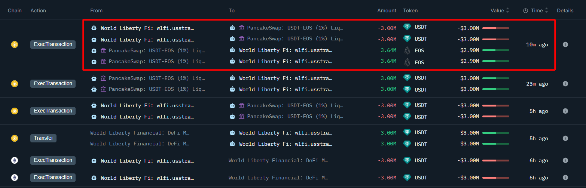
Task: Open details info icon for 10m ago transaction
Action: 565,44
